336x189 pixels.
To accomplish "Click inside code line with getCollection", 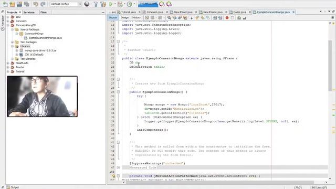I will [177, 113].
